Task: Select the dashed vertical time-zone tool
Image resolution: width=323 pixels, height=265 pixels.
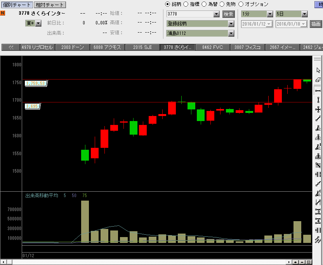Action: (x=318, y=175)
